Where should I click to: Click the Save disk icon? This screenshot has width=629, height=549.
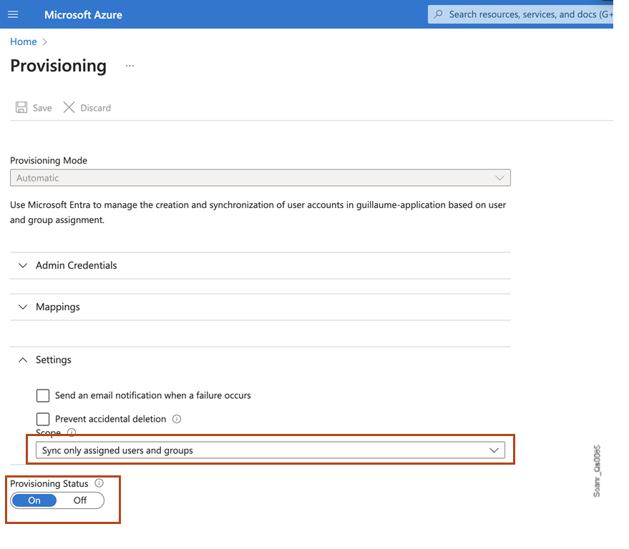coord(21,107)
